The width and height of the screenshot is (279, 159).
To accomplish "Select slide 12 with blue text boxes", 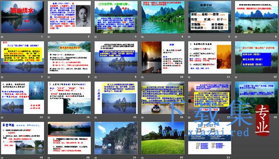I will (x=257, y=57).
